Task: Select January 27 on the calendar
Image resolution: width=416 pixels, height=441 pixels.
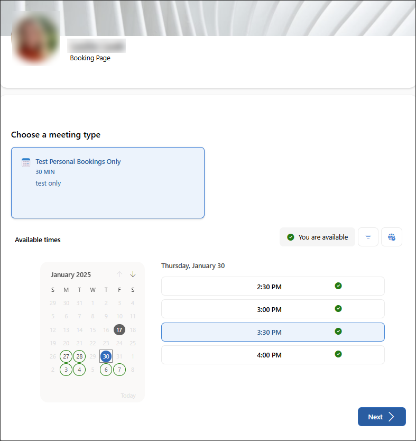Action: click(x=66, y=356)
